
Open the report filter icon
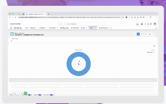click(x=142, y=34)
